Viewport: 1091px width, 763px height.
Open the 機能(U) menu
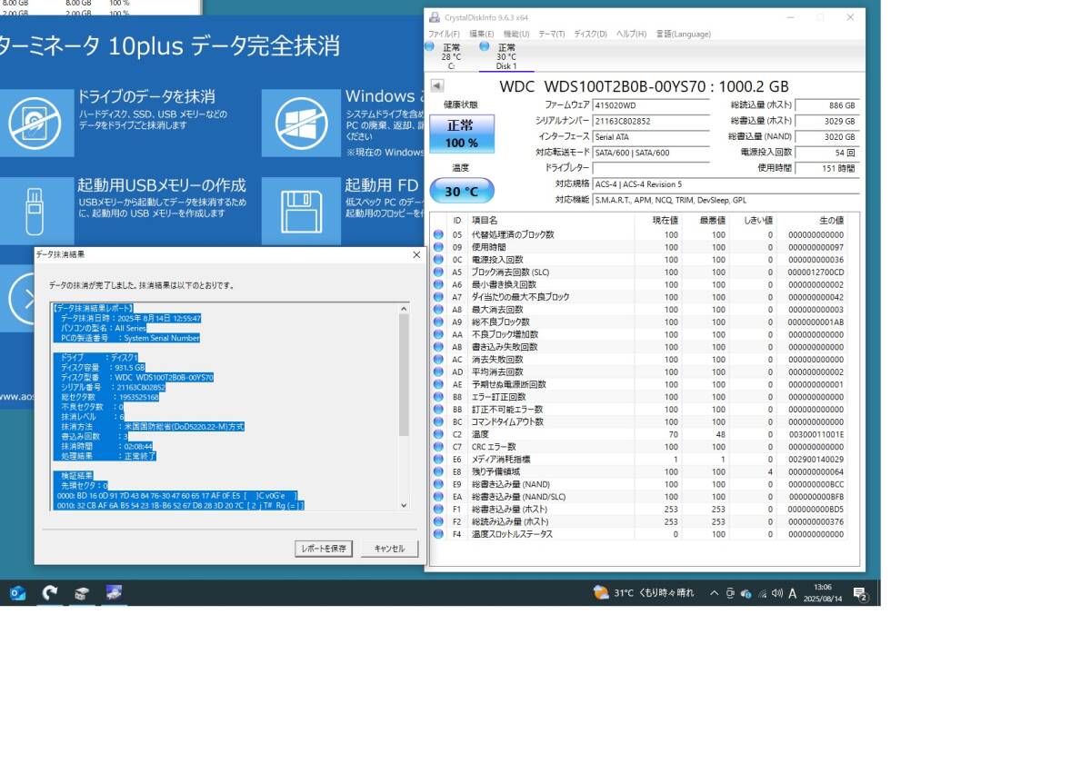[516, 34]
